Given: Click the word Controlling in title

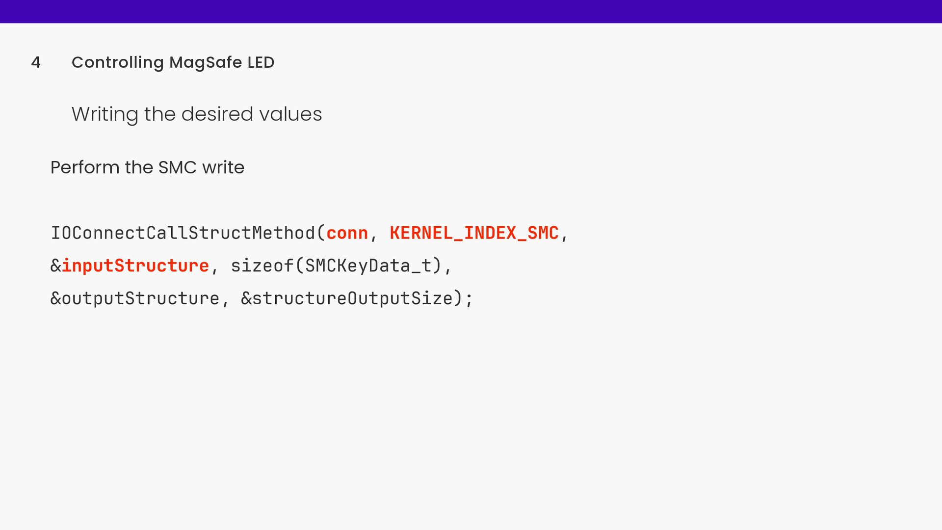Looking at the screenshot, I should (118, 63).
